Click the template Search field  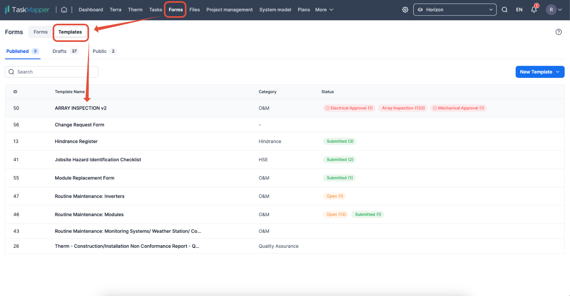tap(51, 72)
